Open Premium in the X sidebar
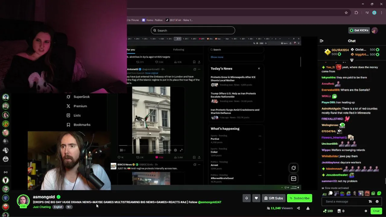 77,106
